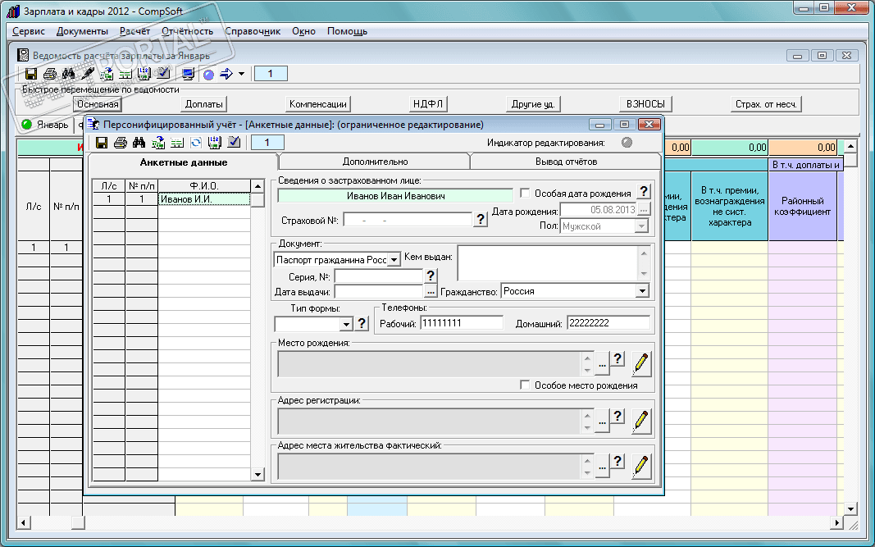Open help for Особая дата рождения question mark
875x547 pixels.
(644, 192)
